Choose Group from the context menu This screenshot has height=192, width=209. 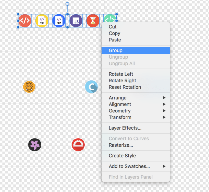(116, 50)
